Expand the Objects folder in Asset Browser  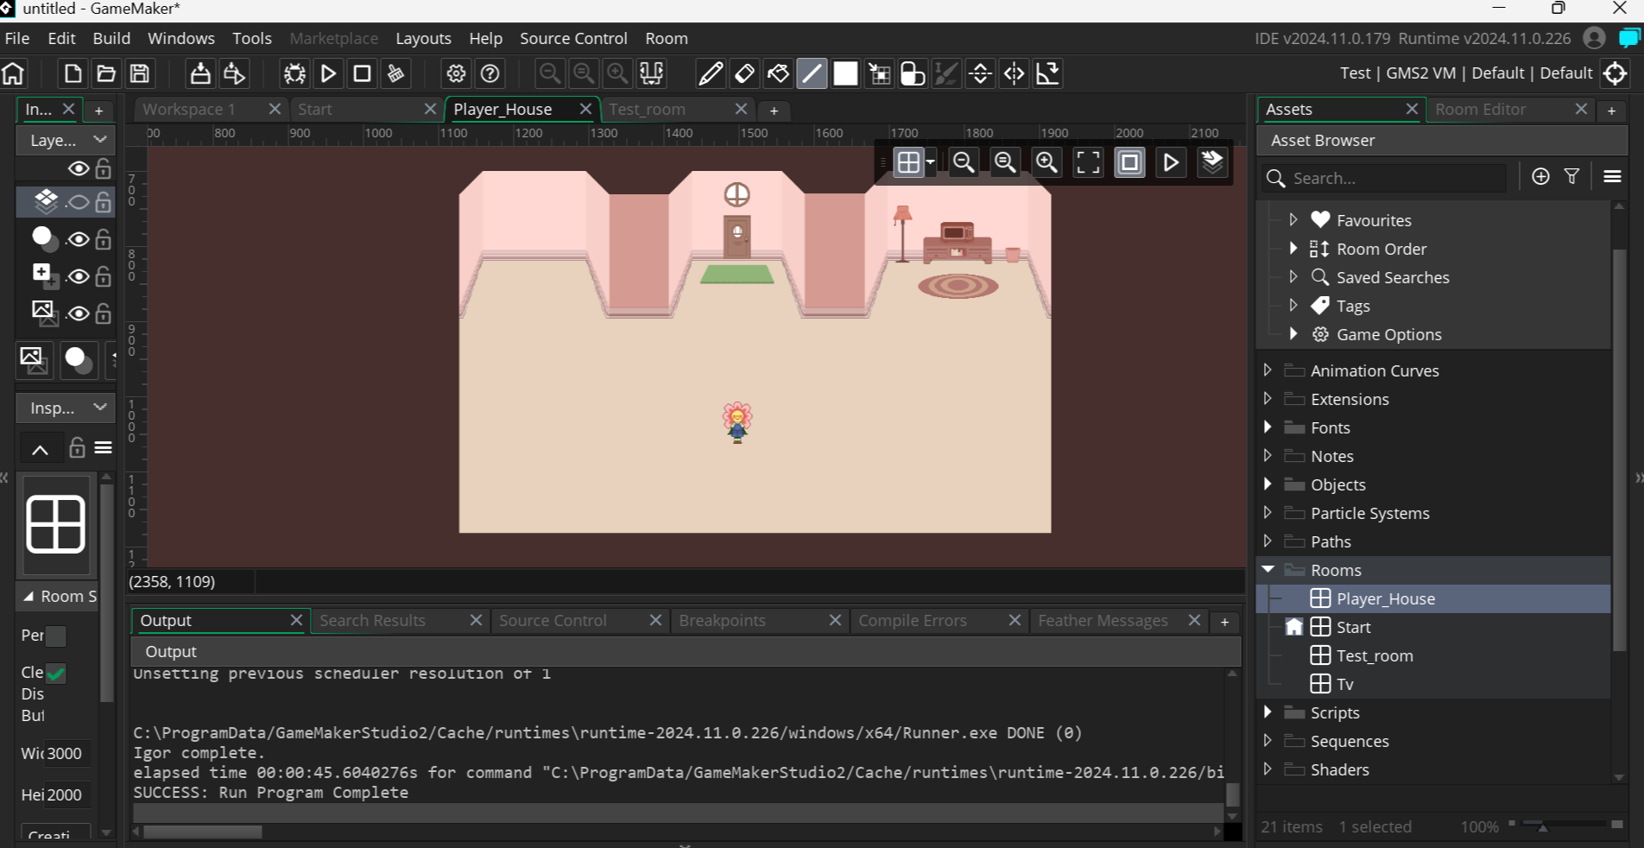pyautogui.click(x=1268, y=484)
